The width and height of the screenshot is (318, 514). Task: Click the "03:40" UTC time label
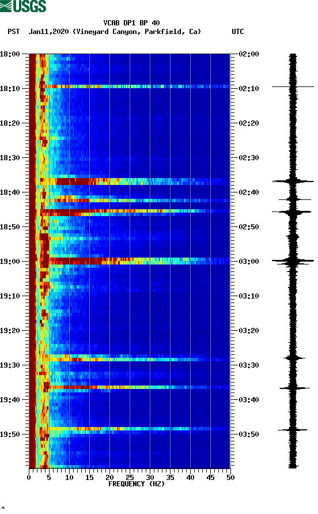[249, 400]
